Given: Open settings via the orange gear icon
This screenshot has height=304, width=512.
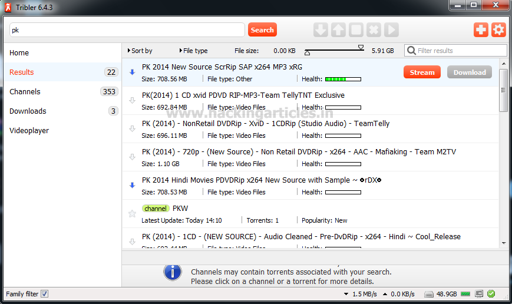Looking at the screenshot, I should (x=498, y=29).
